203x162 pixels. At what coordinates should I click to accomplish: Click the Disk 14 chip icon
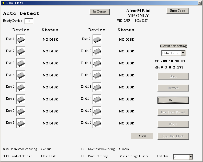point(97,99)
